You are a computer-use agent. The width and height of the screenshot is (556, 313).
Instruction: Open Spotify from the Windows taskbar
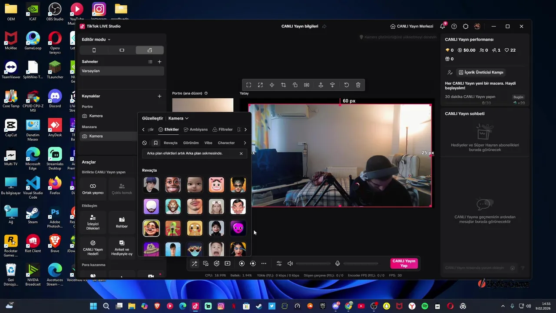click(425, 306)
